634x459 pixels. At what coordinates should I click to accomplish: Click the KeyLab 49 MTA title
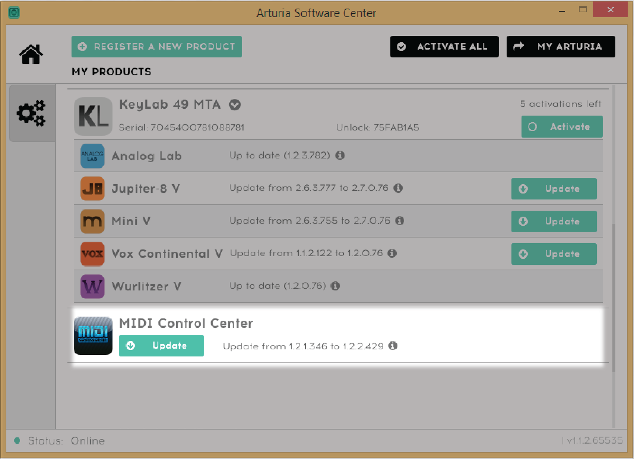pos(170,104)
